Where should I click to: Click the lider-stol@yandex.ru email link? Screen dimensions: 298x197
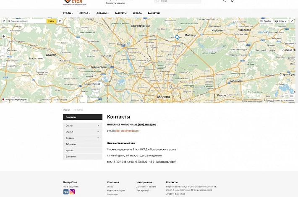coord(127,131)
